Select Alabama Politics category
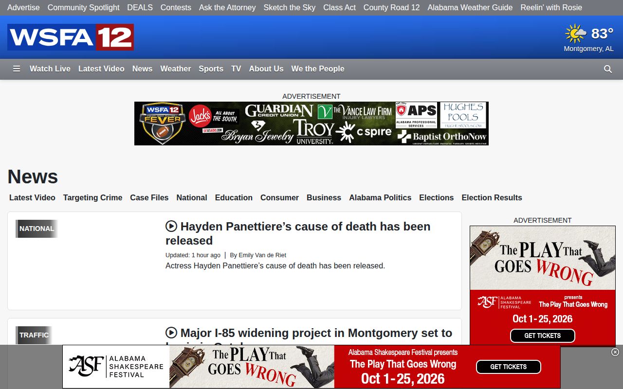This screenshot has width=623, height=389. point(380,198)
